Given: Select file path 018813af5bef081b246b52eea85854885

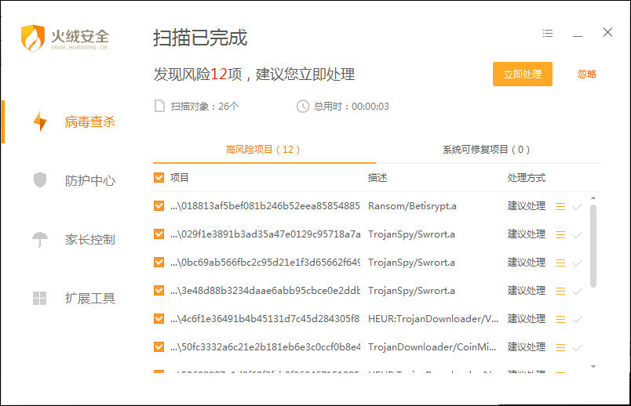Looking at the screenshot, I should point(265,206).
